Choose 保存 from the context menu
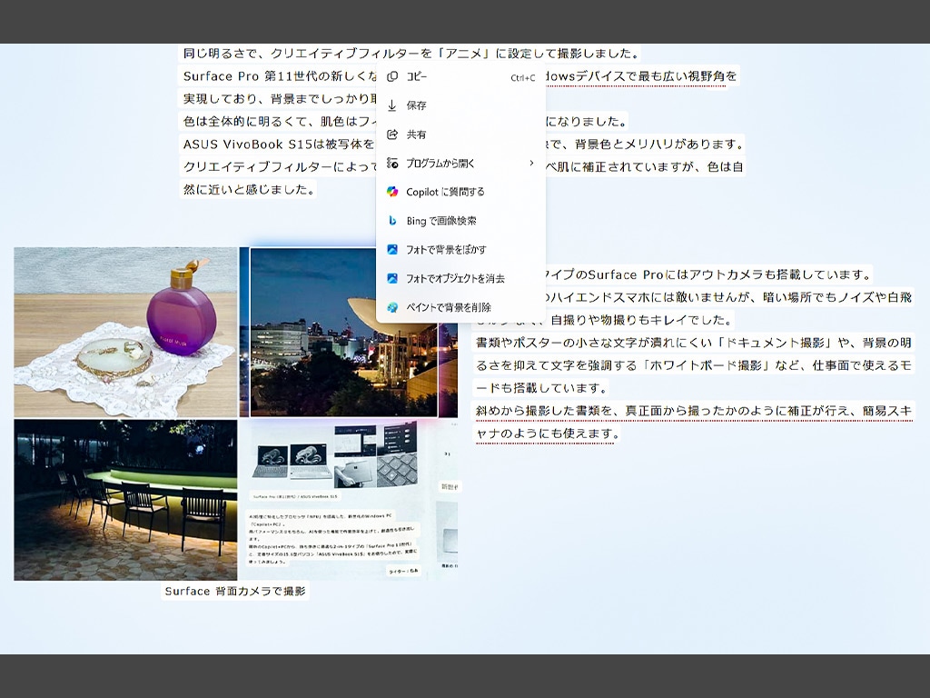The image size is (930, 698). point(460,105)
